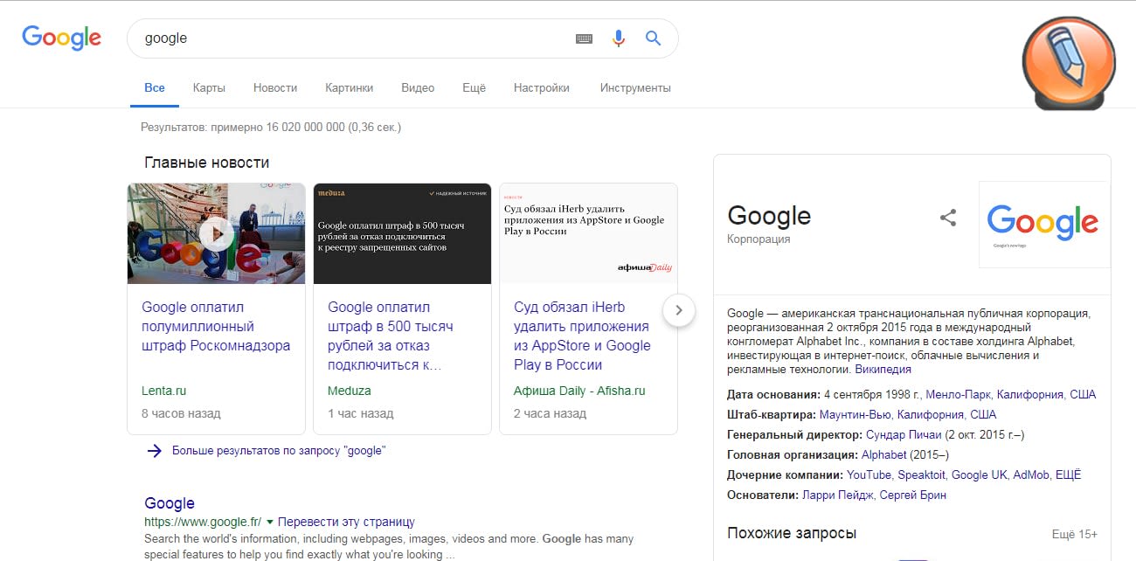Open the Ларри Пейдж founder link
Screen dimensions: 1136x561
[838, 495]
